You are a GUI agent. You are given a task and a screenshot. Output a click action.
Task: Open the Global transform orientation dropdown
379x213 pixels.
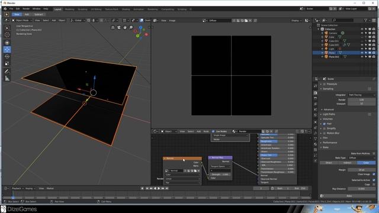[78, 21]
